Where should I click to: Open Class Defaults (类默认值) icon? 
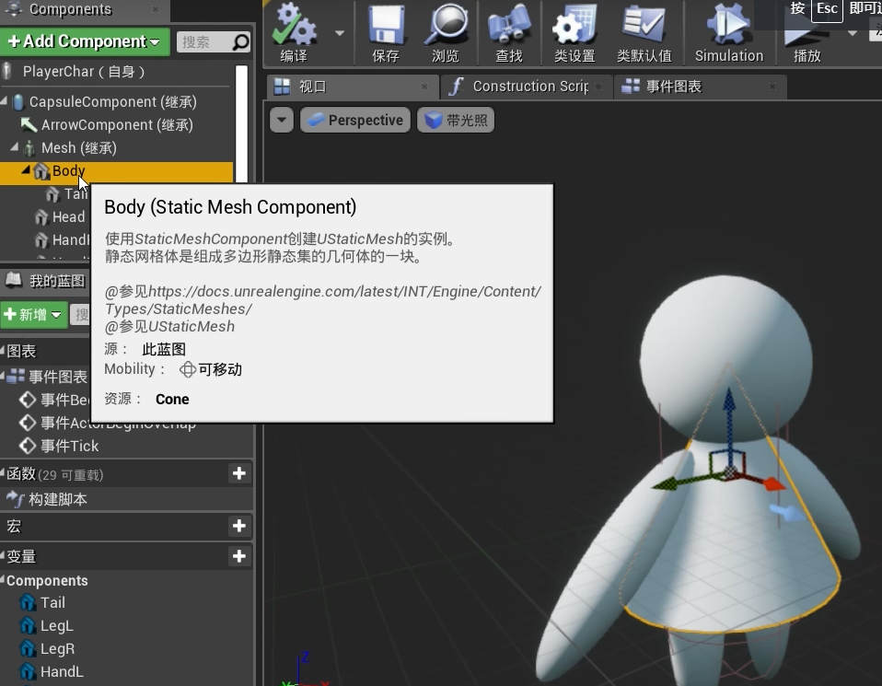coord(644,28)
